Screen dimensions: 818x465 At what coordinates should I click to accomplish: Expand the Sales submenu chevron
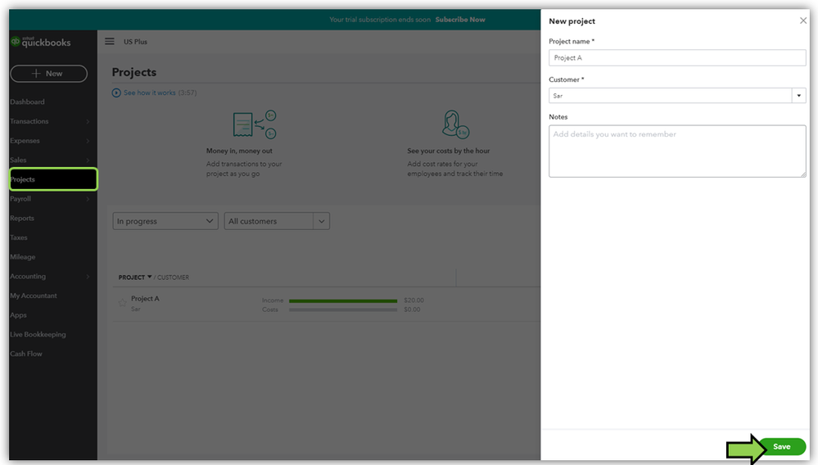pos(88,160)
